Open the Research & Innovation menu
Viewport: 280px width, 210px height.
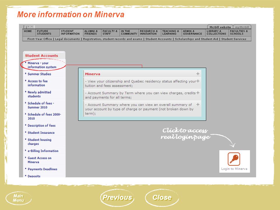149,32
